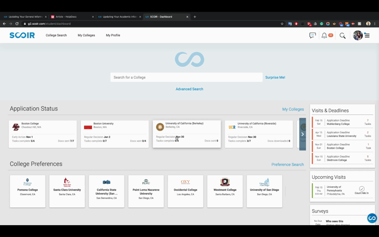
Task: Advance Application Status carousel with right chevron
Action: 303,134
